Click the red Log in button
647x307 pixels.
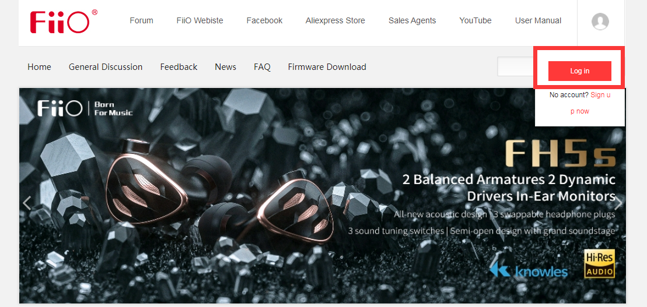(x=580, y=71)
